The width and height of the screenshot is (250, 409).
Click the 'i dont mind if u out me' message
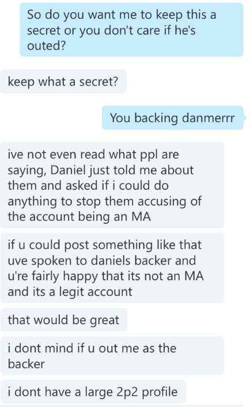tap(112, 356)
